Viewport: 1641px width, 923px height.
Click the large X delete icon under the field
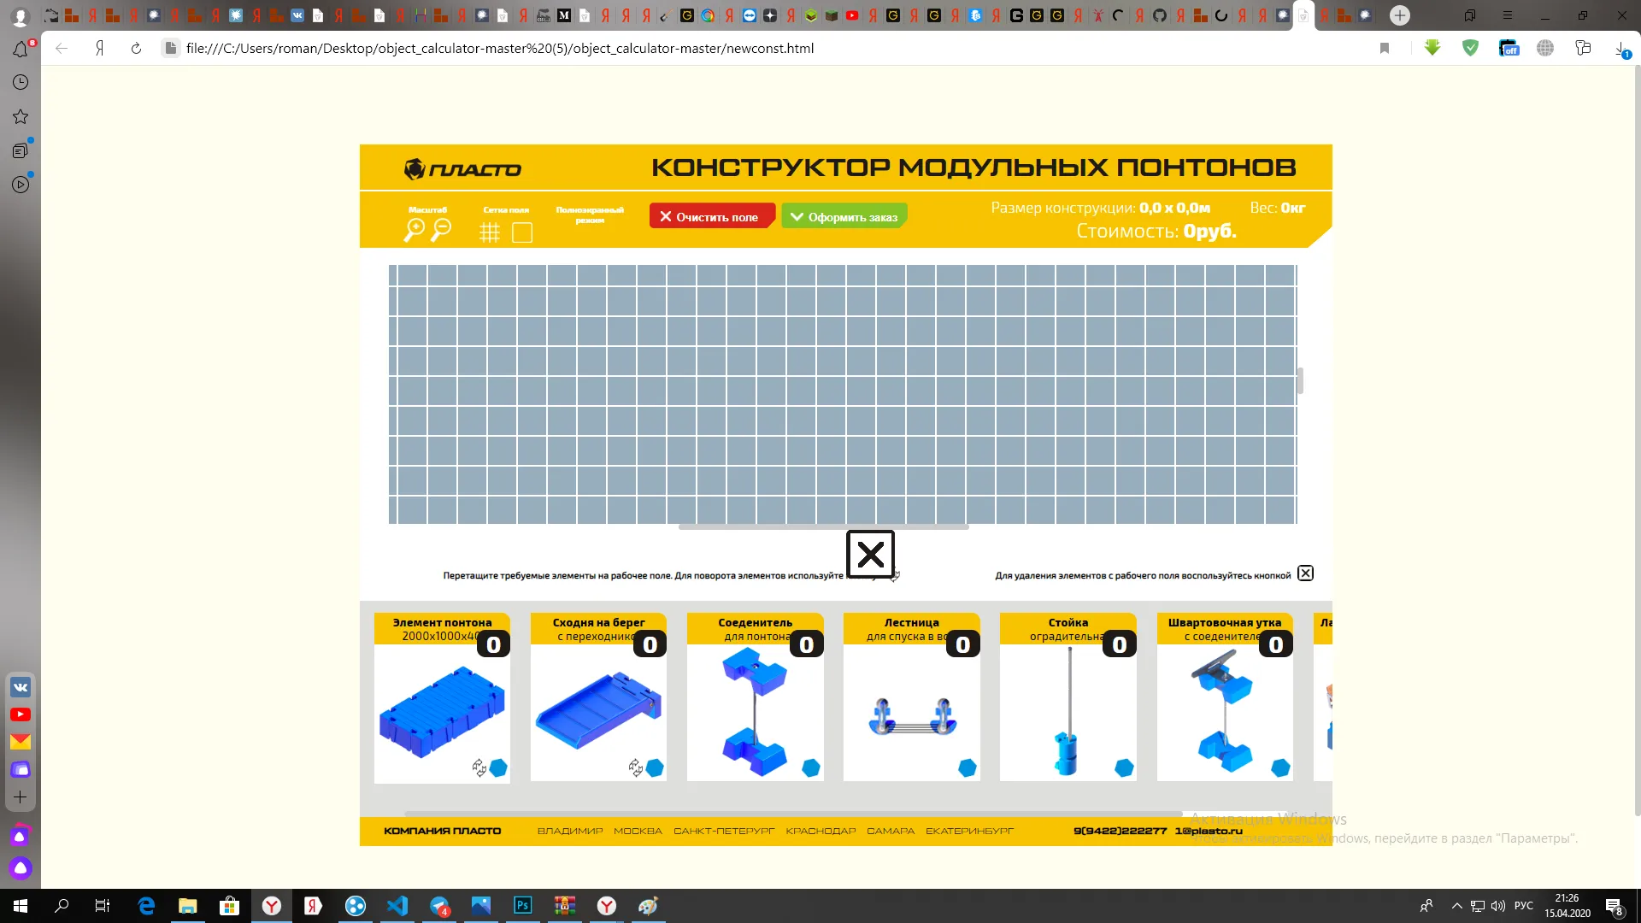870,555
